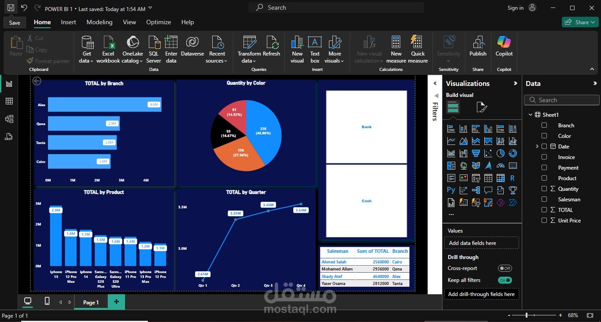The width and height of the screenshot is (601, 322).
Task: Publish the report
Action: click(478, 46)
